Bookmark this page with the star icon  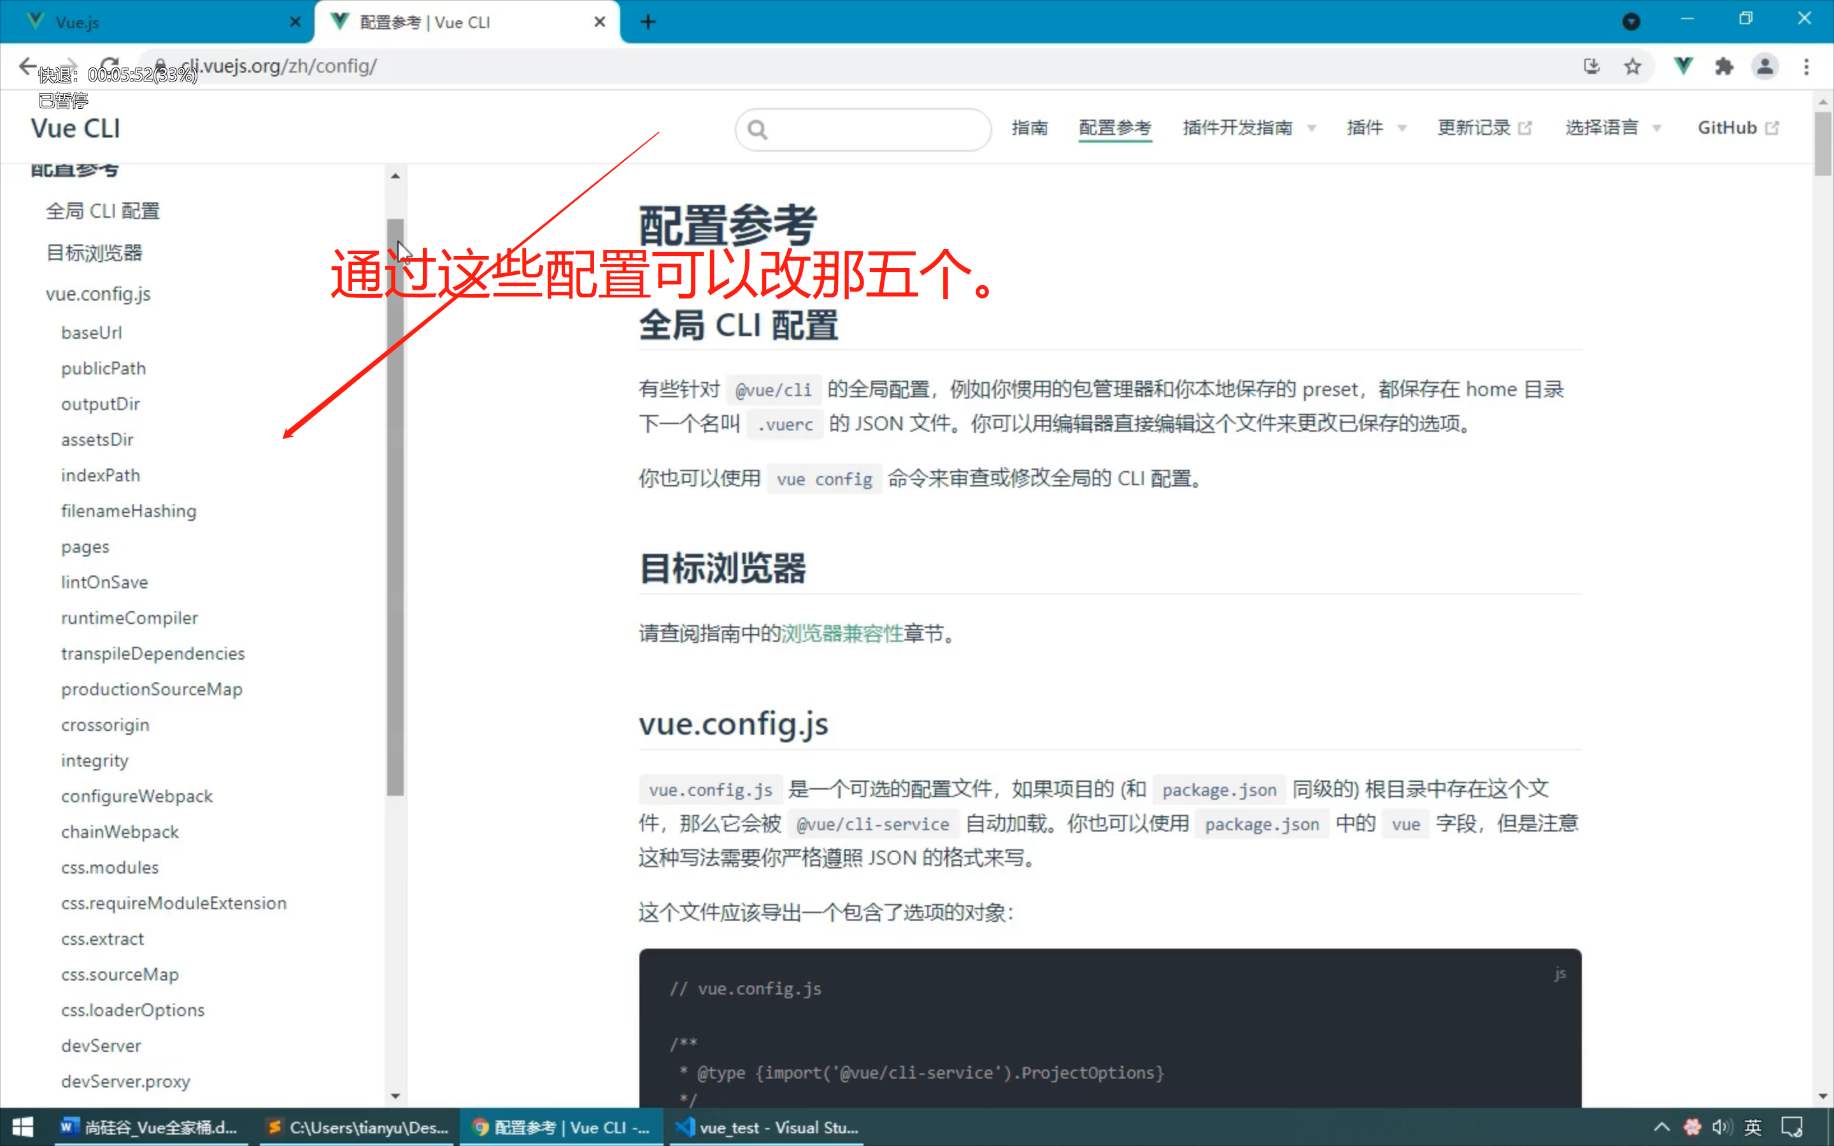click(x=1632, y=67)
